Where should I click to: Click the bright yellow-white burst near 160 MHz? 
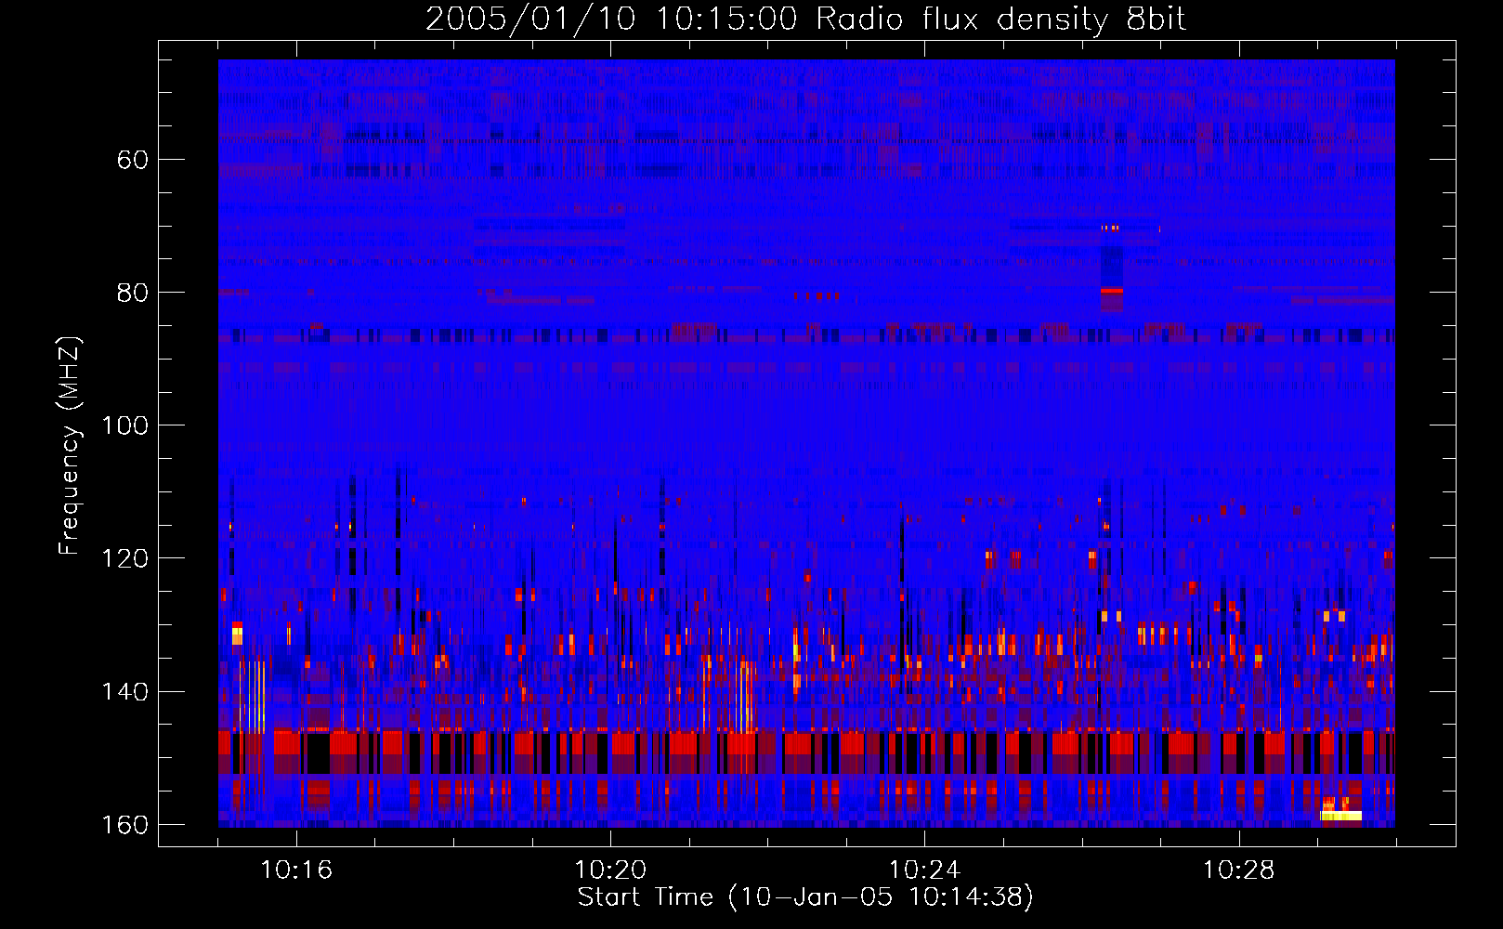1341,816
